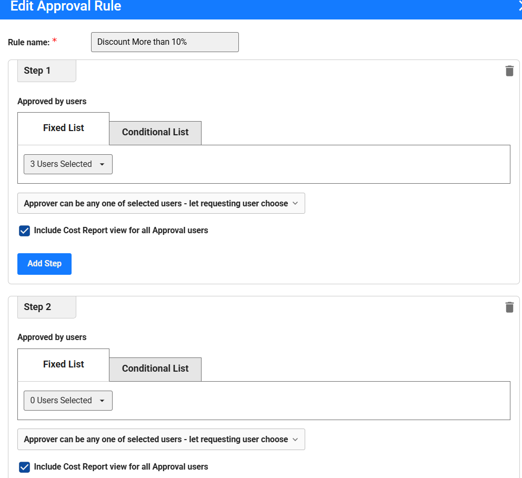Click the Approved by users heading in Step 2
The image size is (522, 478).
click(52, 337)
